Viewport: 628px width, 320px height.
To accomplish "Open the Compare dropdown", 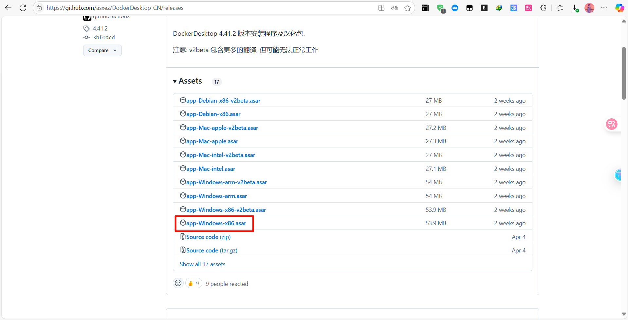I will click(x=102, y=50).
